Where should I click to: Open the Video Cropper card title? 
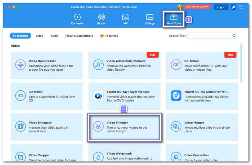39,155
